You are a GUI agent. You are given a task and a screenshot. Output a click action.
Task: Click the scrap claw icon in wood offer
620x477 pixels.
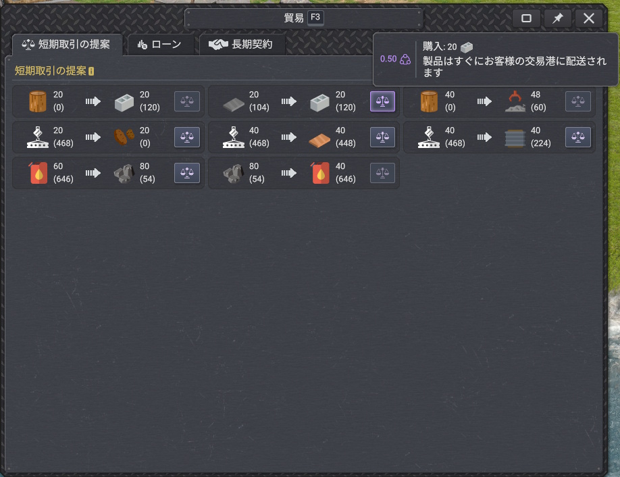pos(514,102)
